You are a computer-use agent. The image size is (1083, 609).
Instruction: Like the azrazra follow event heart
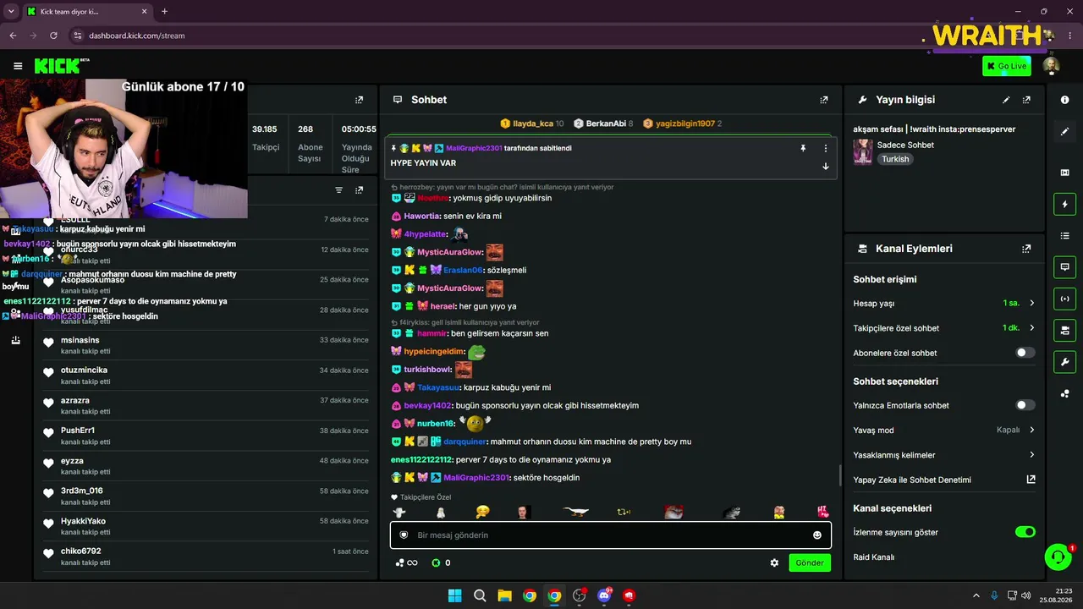(49, 404)
